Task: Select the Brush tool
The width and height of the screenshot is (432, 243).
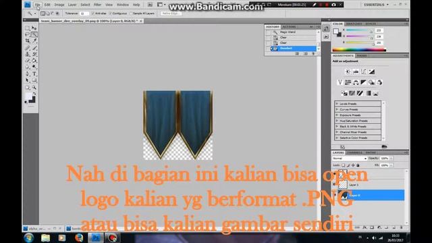Action: (x=34, y=48)
